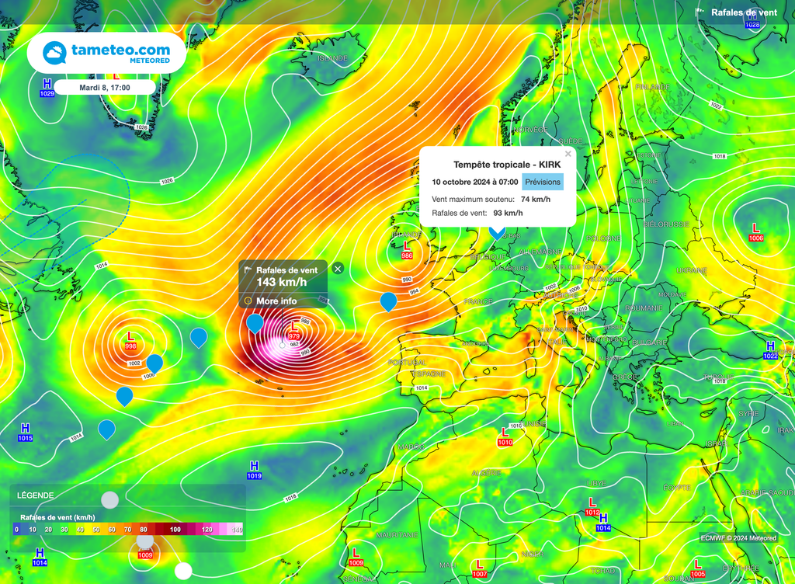Open the More info link
795x584 pixels.
click(276, 301)
